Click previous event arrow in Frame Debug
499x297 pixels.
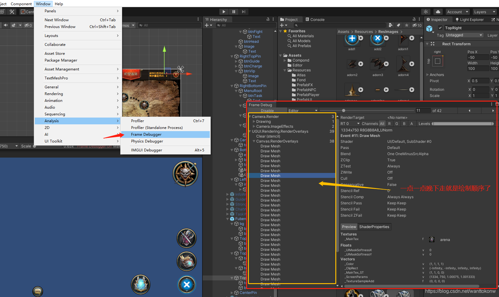tap(469, 110)
